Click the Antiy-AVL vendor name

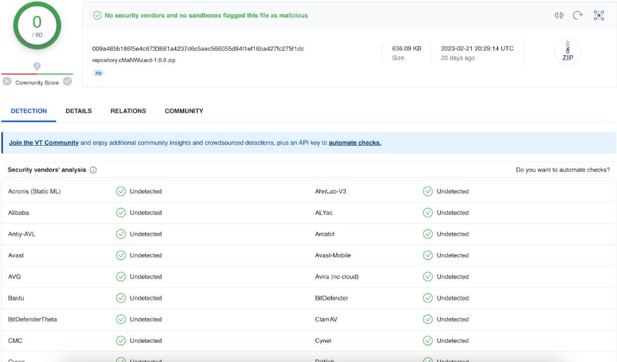(22, 234)
